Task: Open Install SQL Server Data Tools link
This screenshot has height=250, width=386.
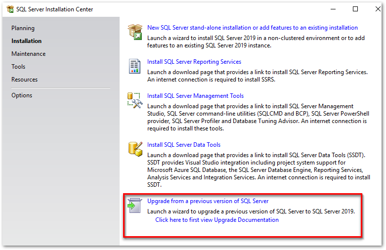Action: point(184,145)
